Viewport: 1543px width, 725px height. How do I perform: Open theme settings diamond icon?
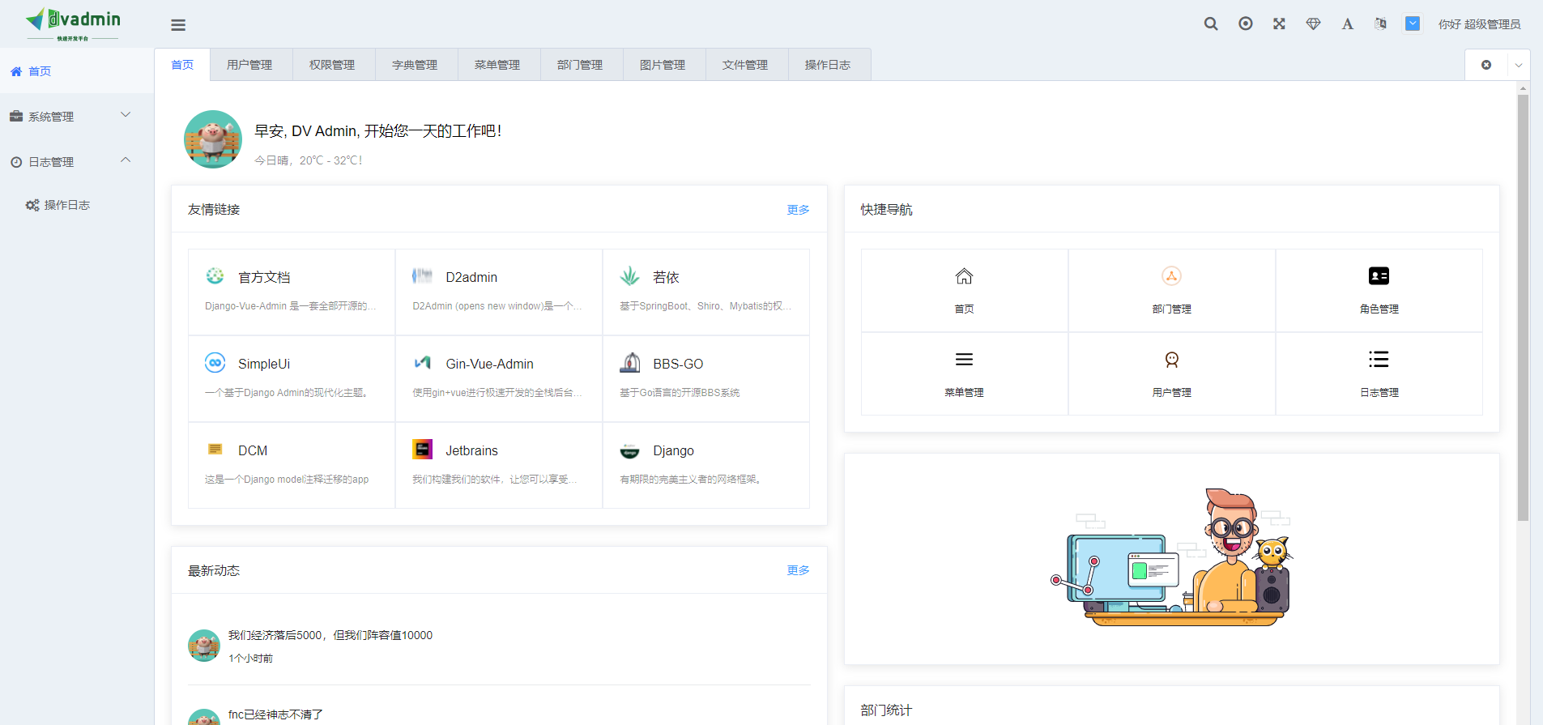click(x=1314, y=24)
